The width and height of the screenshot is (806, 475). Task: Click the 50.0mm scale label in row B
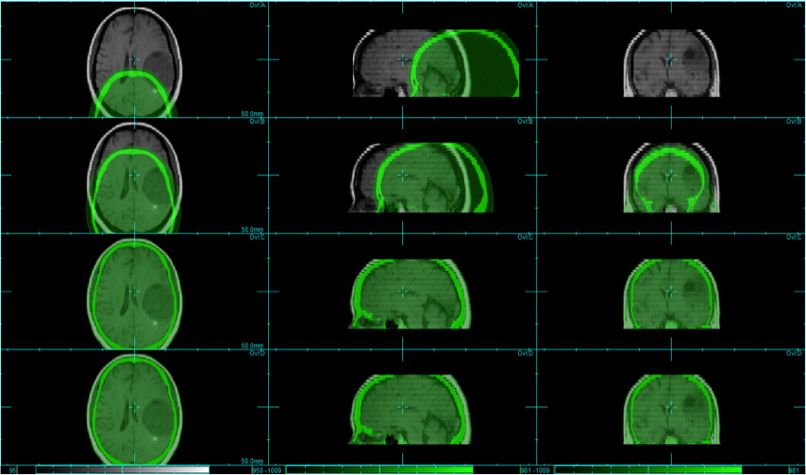point(252,229)
